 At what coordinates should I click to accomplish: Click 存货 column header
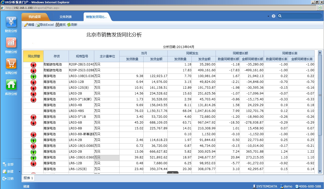click(x=56, y=56)
